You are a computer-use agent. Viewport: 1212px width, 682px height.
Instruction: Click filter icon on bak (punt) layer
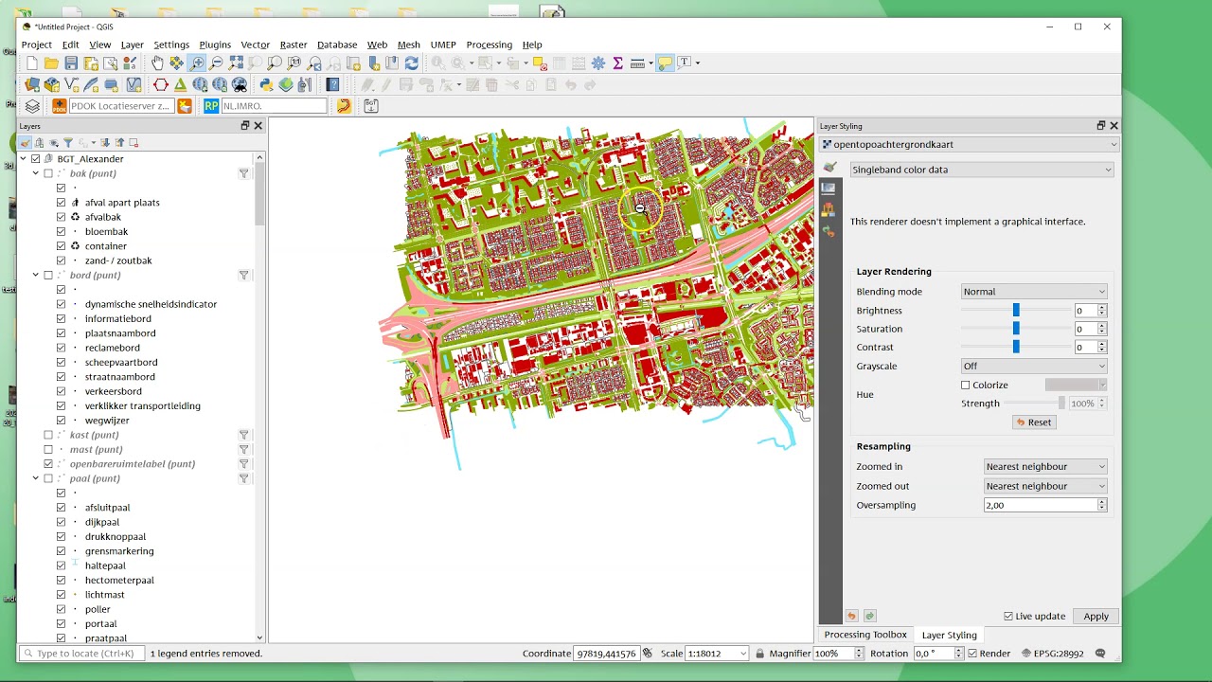point(243,173)
